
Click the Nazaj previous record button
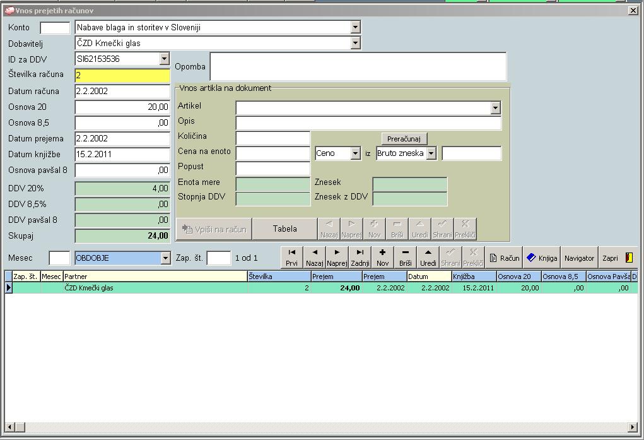pyautogui.click(x=314, y=258)
